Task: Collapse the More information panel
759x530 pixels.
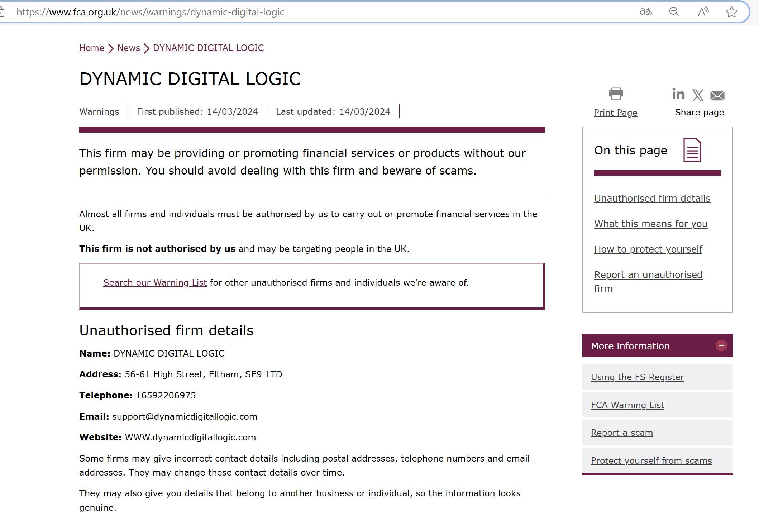Action: [x=721, y=345]
